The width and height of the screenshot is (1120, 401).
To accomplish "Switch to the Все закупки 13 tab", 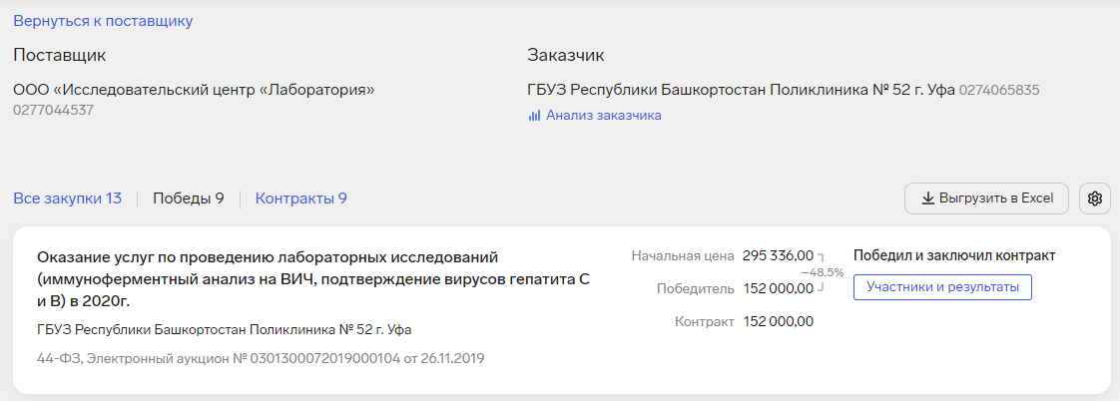I will 67,199.
